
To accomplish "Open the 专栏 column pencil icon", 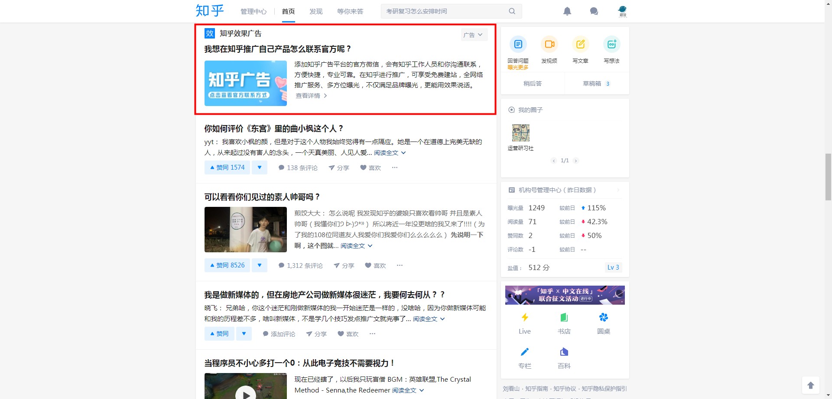I will (x=525, y=352).
